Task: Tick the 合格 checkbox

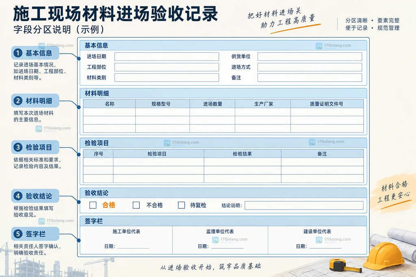Action: (93, 205)
